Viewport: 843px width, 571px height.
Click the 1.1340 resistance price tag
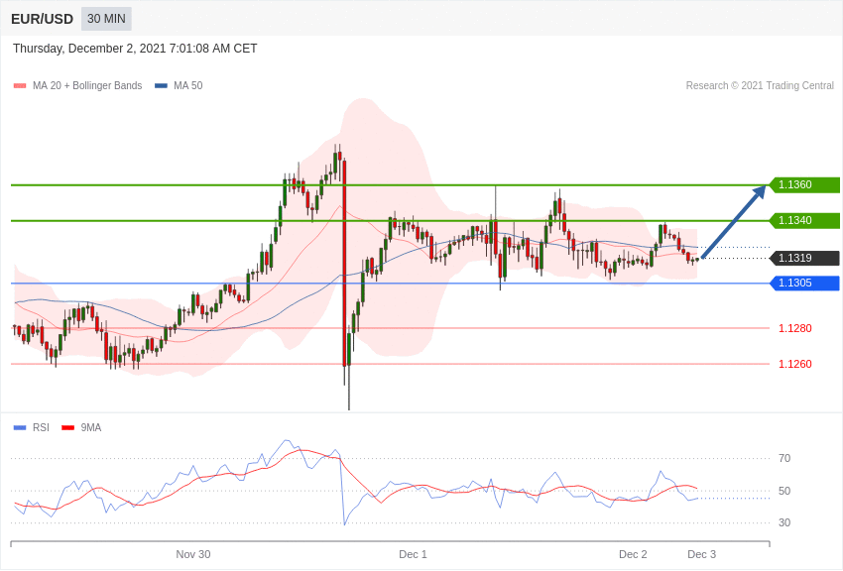click(805, 220)
